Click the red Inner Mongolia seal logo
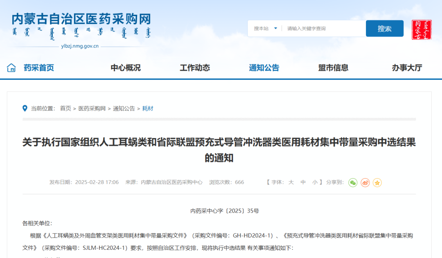Image resolution: width=442 pixels, height=258 pixels. click(x=422, y=29)
